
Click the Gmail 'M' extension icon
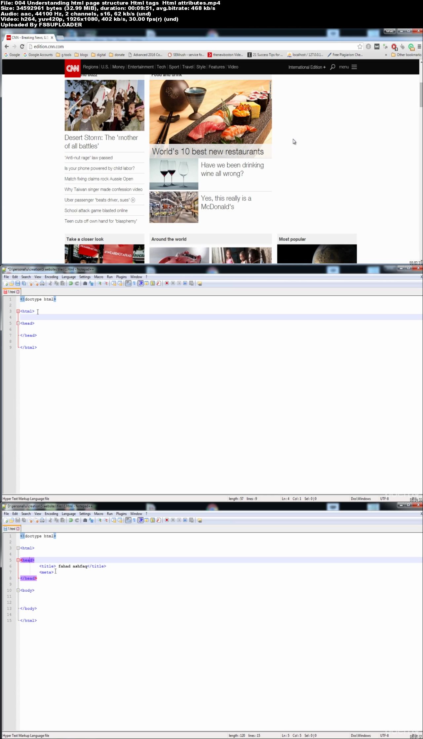pyautogui.click(x=377, y=47)
